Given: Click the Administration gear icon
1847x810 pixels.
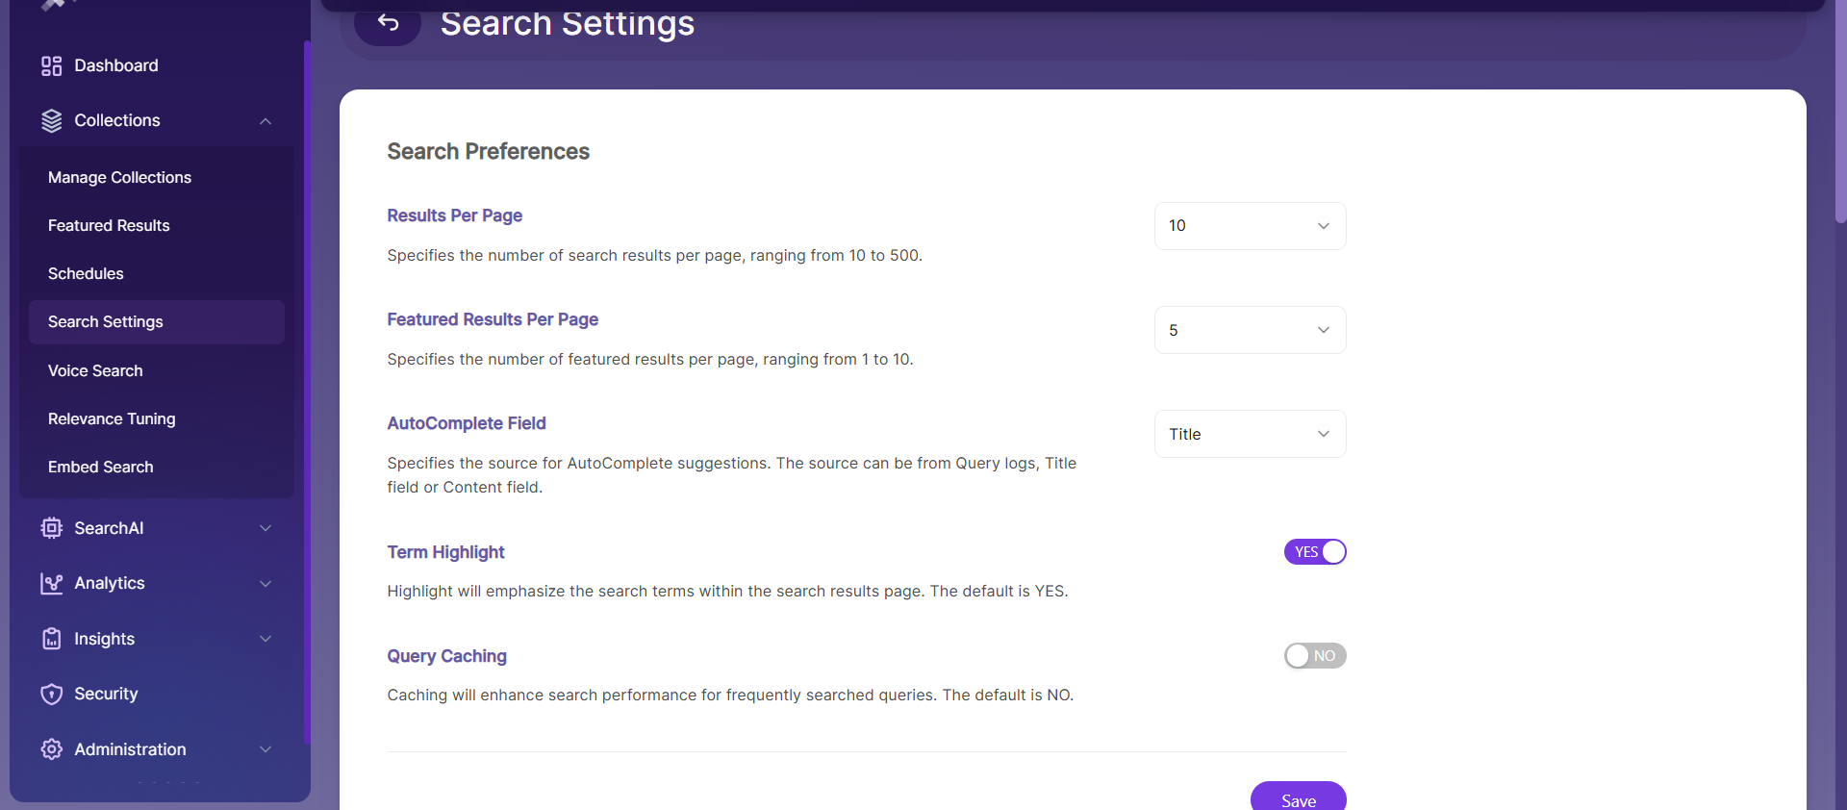Looking at the screenshot, I should click(x=51, y=749).
